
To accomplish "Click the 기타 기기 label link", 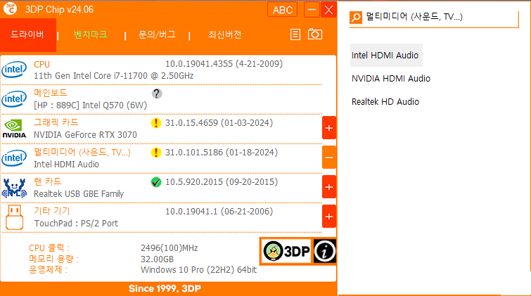I will [51, 212].
